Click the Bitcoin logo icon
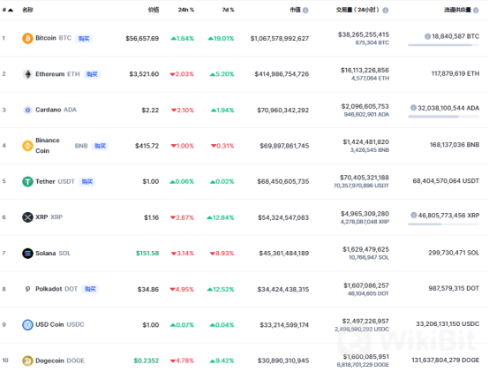Image resolution: width=489 pixels, height=372 pixels. tap(27, 38)
